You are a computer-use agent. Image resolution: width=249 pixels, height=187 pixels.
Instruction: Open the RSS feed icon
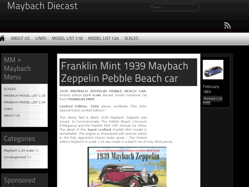(227, 25)
